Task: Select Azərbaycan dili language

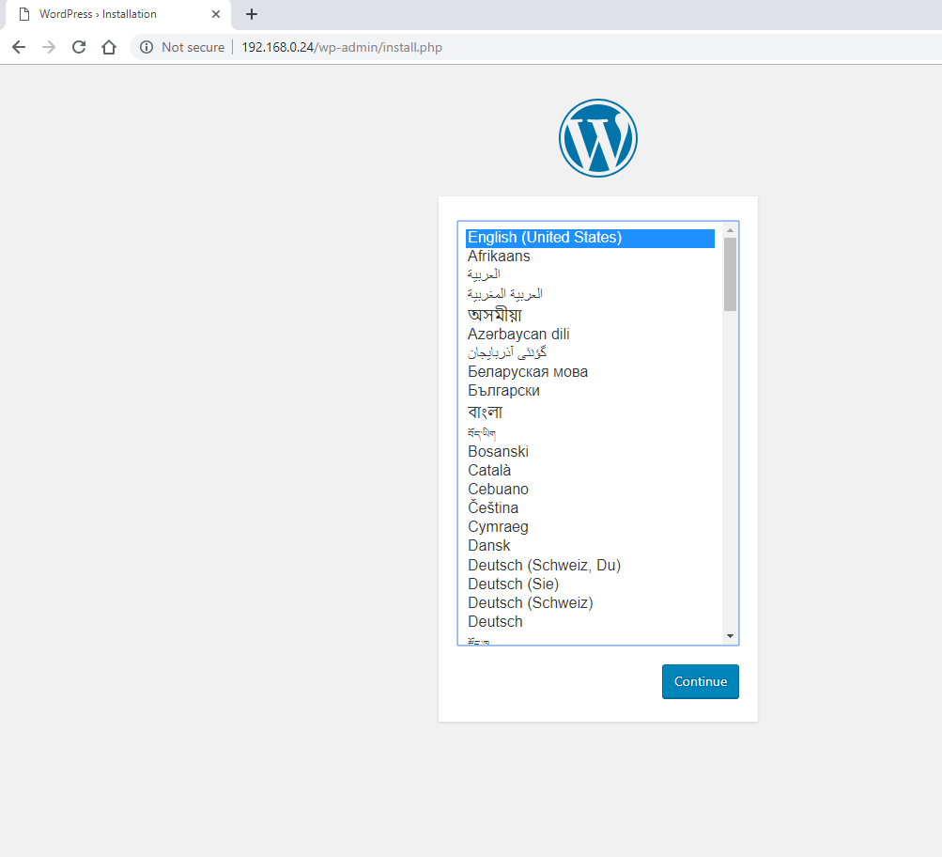Action: (590, 335)
